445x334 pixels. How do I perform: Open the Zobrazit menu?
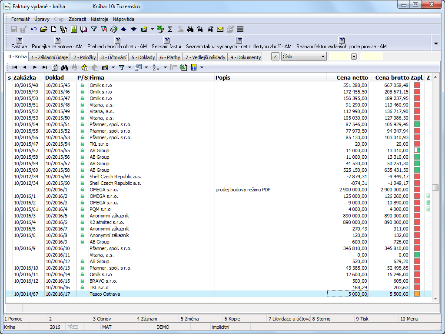point(77,19)
